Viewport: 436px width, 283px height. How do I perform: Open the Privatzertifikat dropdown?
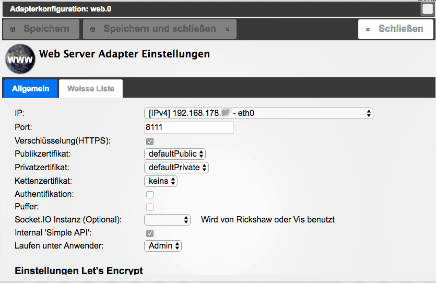[176, 168]
